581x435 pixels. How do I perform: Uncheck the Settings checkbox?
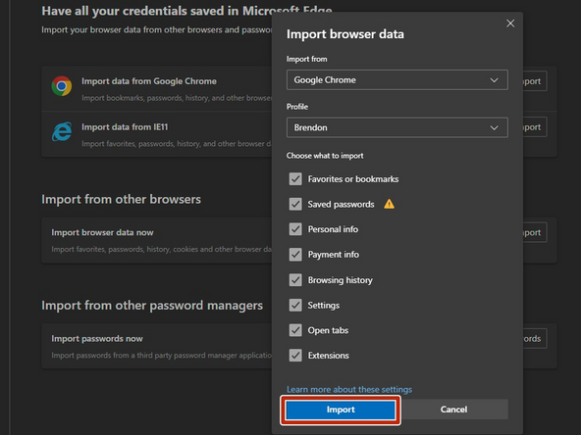click(295, 305)
